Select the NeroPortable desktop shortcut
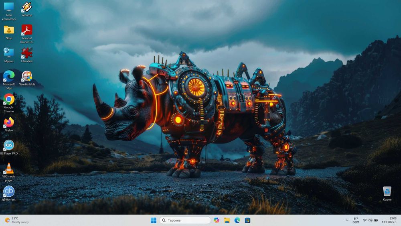The height and width of the screenshot is (226, 401). [x=26, y=78]
